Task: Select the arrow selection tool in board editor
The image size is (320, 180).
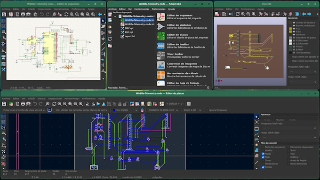Action: coord(256,117)
